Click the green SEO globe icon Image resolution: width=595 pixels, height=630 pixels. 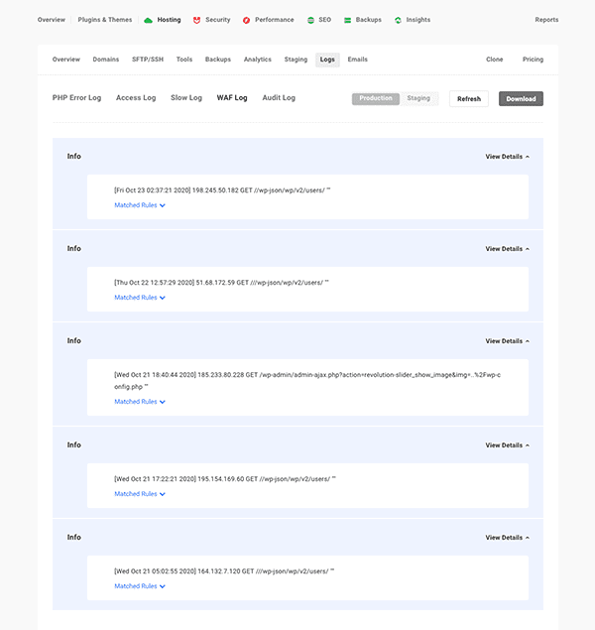click(310, 20)
